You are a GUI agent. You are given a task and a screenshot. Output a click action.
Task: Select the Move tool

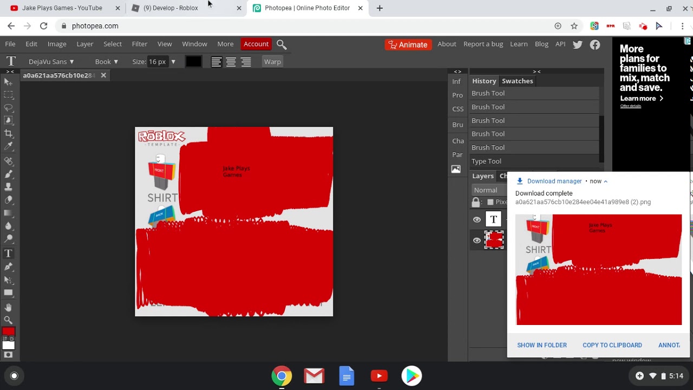pos(8,82)
